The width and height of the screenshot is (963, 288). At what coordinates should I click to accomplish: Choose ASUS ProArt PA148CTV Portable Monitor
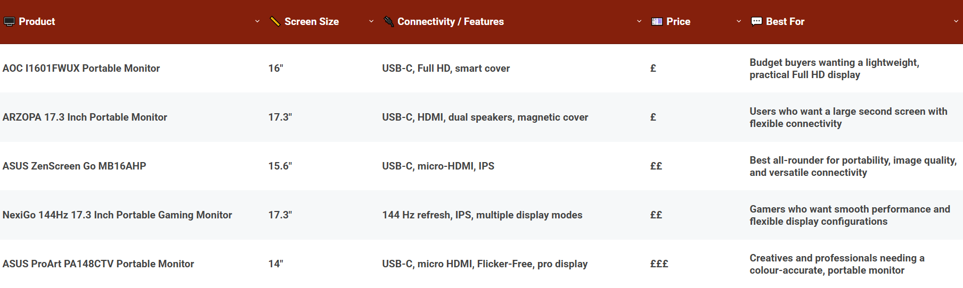coord(98,264)
